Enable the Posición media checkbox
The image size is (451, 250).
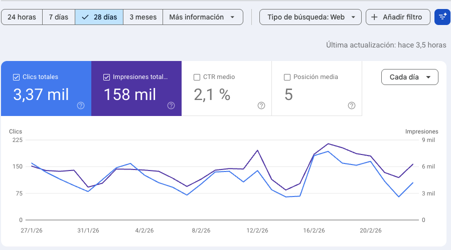pyautogui.click(x=287, y=77)
